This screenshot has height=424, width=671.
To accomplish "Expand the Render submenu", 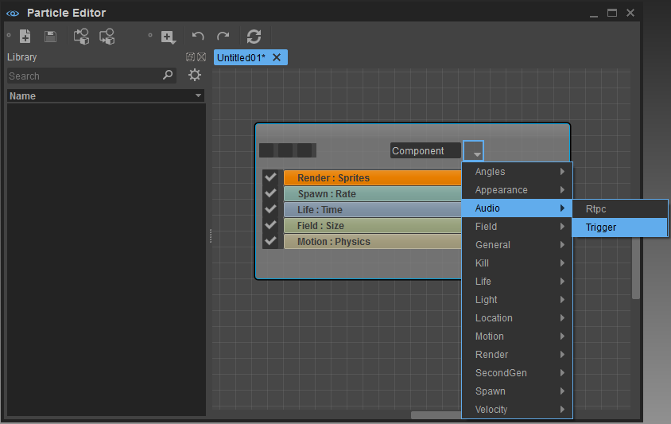I will [517, 355].
